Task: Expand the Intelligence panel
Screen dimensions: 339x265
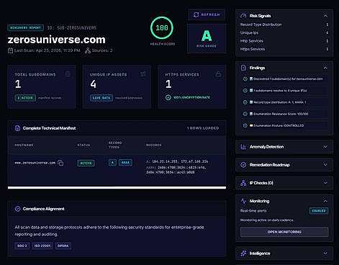Action: (325, 253)
